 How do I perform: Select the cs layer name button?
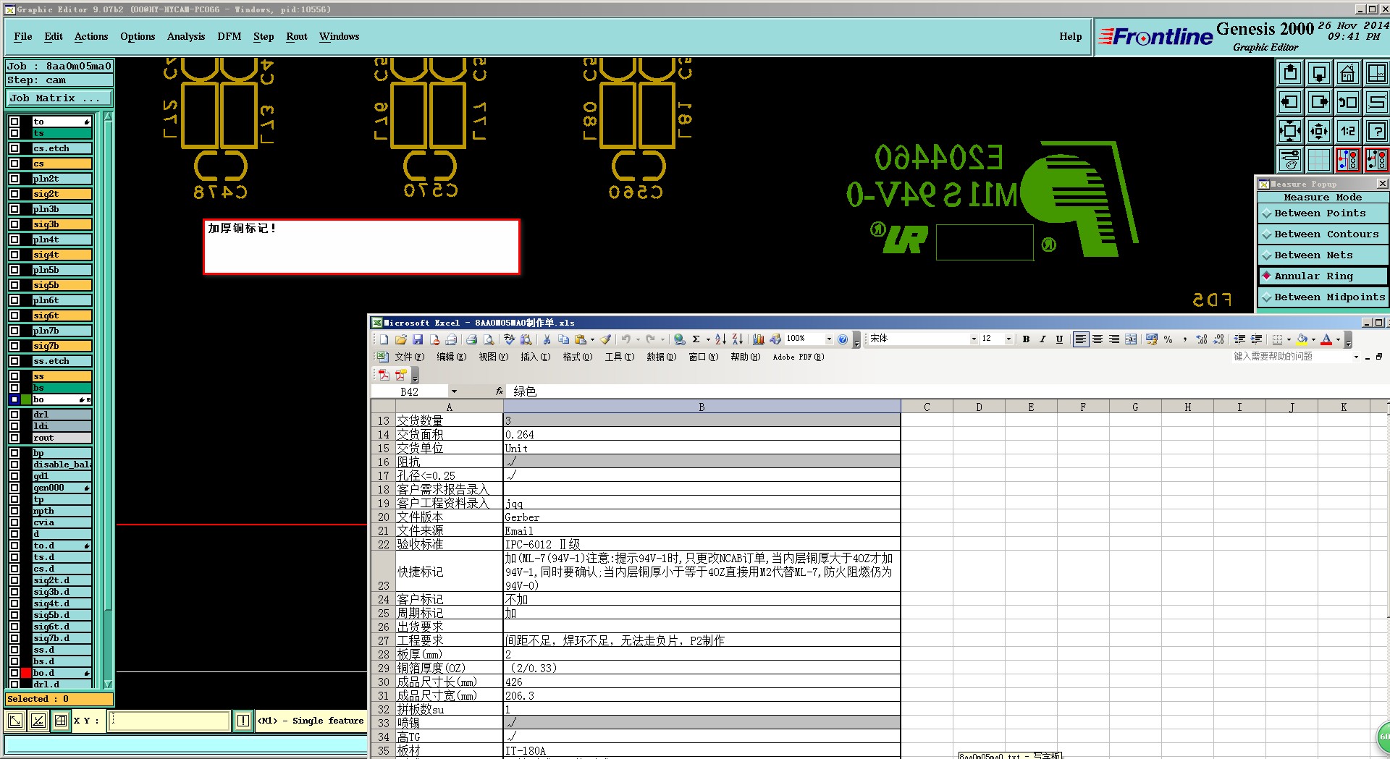tap(62, 164)
